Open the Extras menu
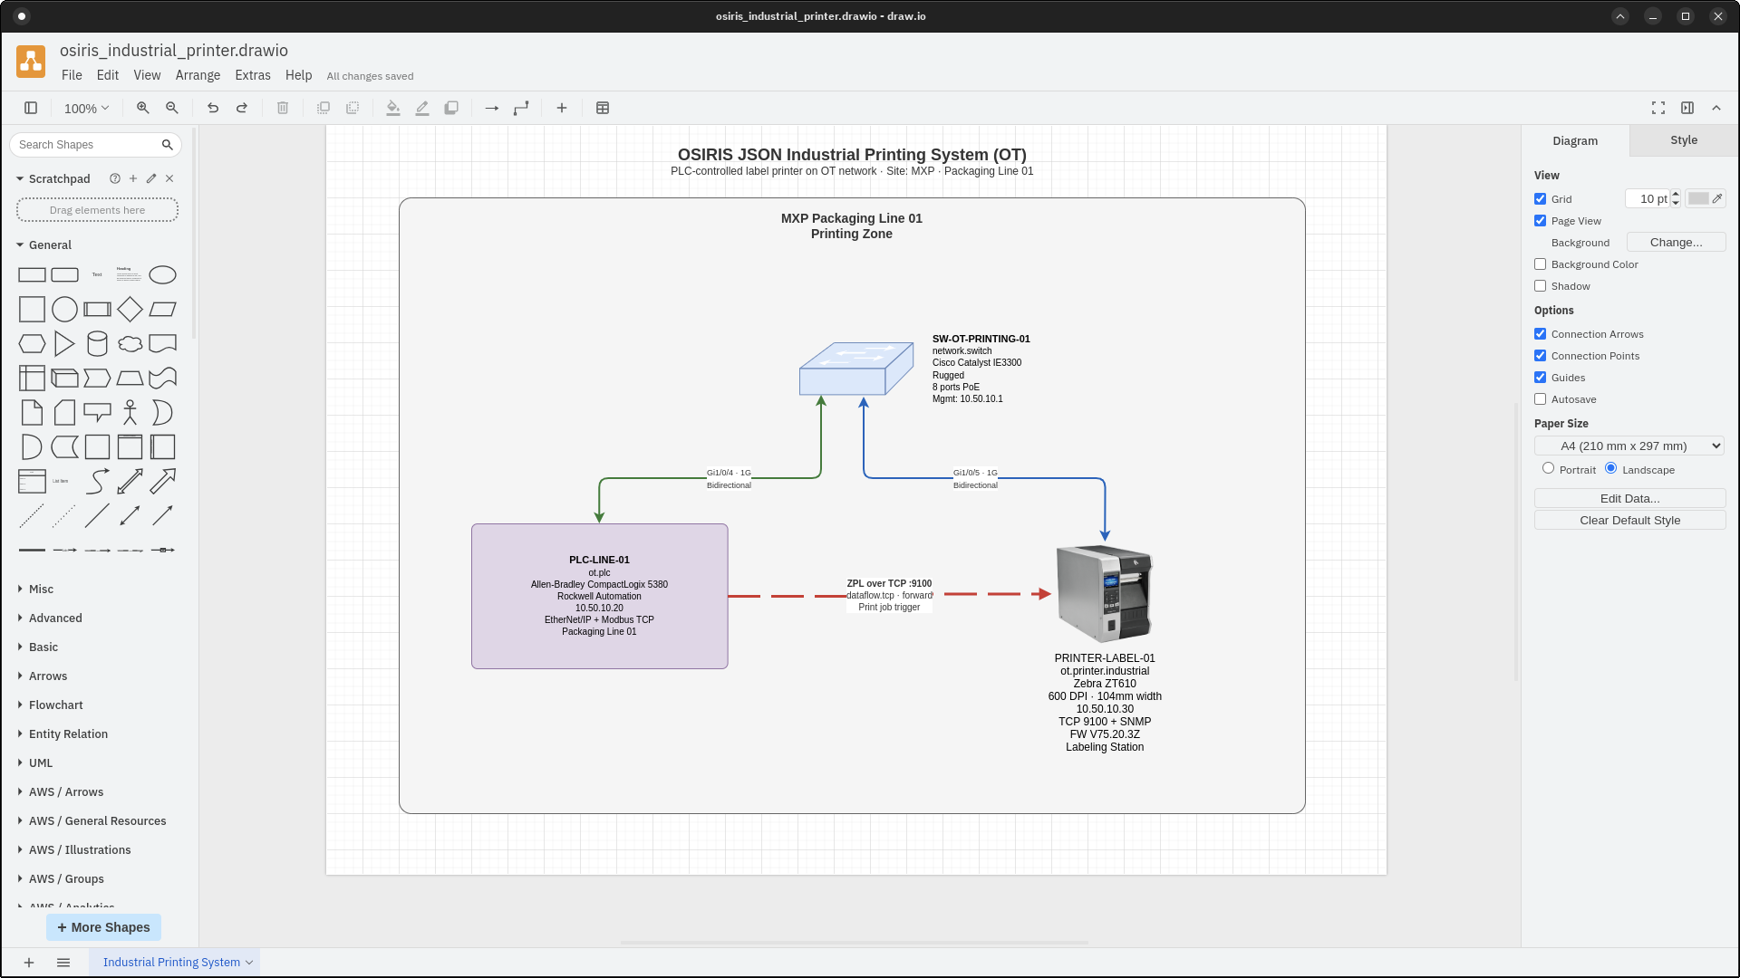 (252, 75)
